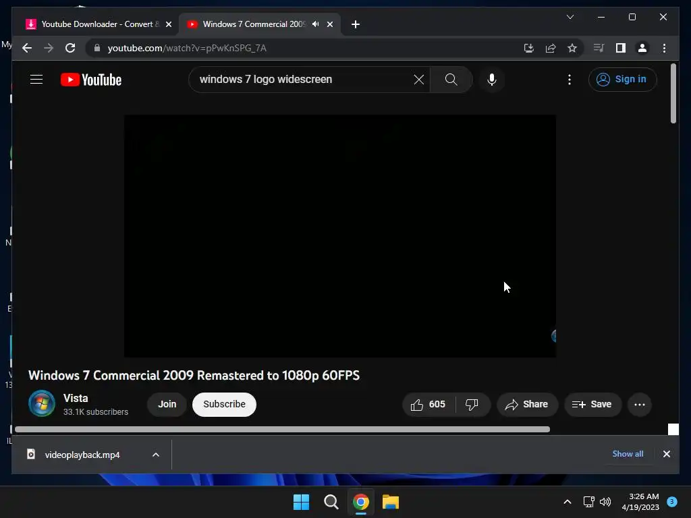
Task: Open the Chrome three-dot menu
Action: click(x=664, y=48)
